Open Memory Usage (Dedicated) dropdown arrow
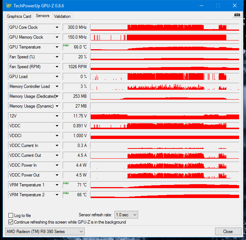Image resolution: width=246 pixels, height=240 pixels. (x=57, y=96)
